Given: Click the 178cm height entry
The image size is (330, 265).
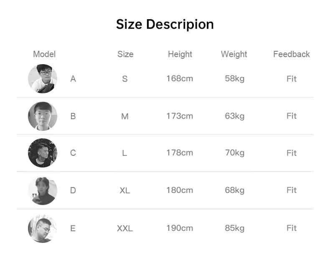Looking at the screenshot, I should click(180, 153).
